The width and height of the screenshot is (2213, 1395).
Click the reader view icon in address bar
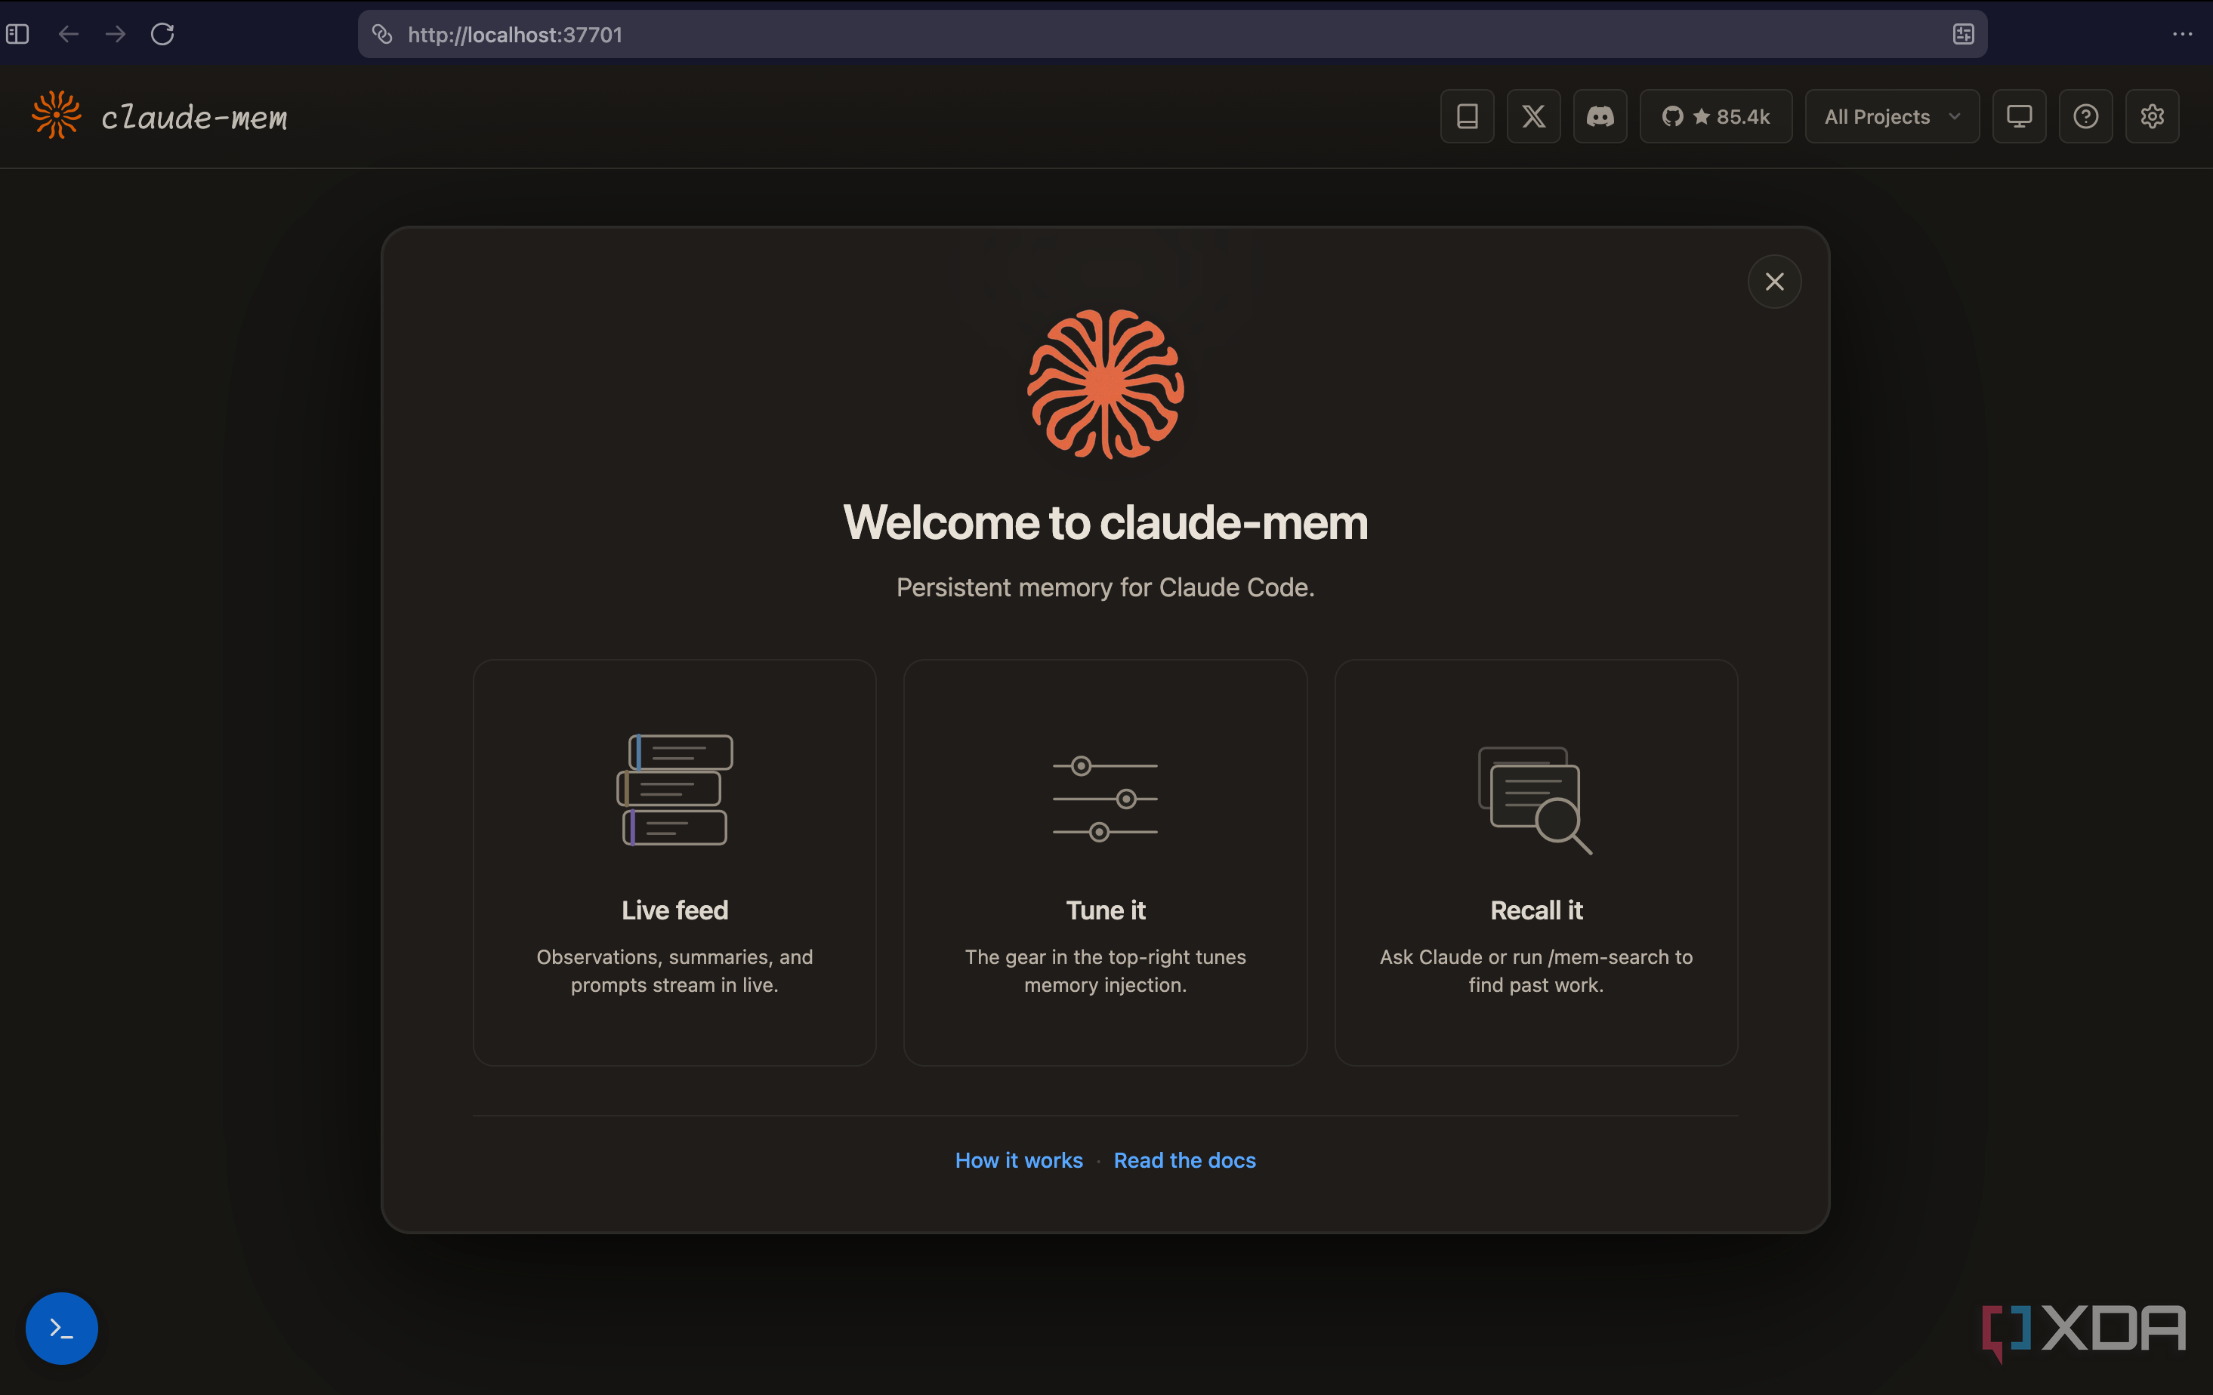click(1963, 34)
